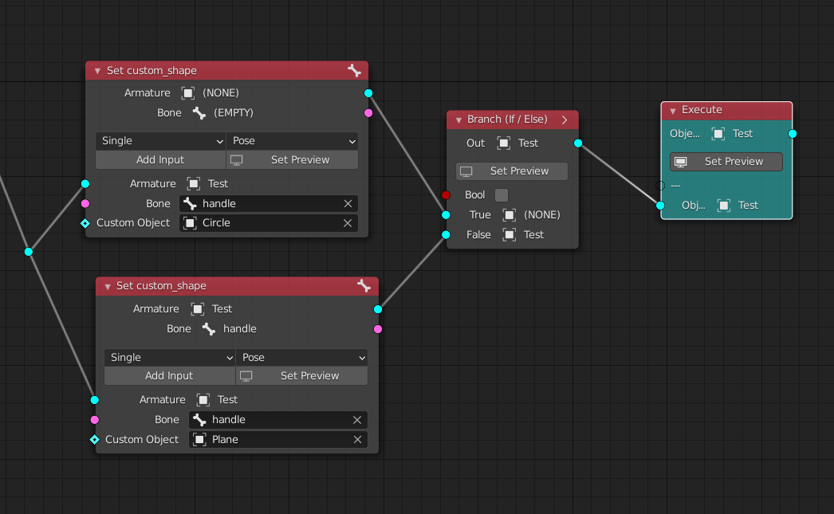834x514 pixels.
Task: Click the Execute node header title
Action: click(702, 110)
